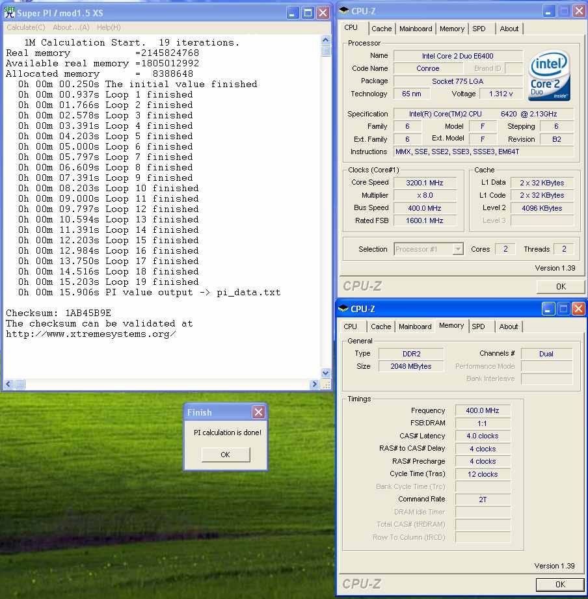Click the Name field Intel Core 2 Duo E6400
588x599 pixels.
point(458,56)
